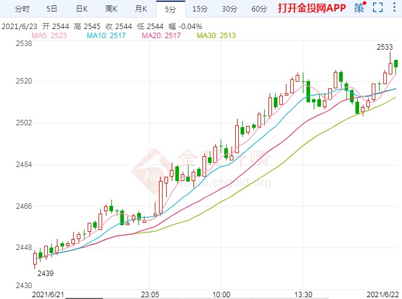Click the horizontal chart scrollbar thumb
Image resolution: width=402 pixels, height=299 pixels.
(84, 298)
